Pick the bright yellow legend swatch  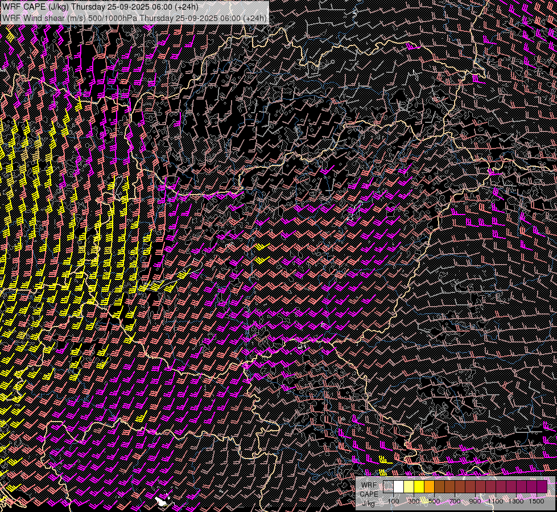click(419, 486)
